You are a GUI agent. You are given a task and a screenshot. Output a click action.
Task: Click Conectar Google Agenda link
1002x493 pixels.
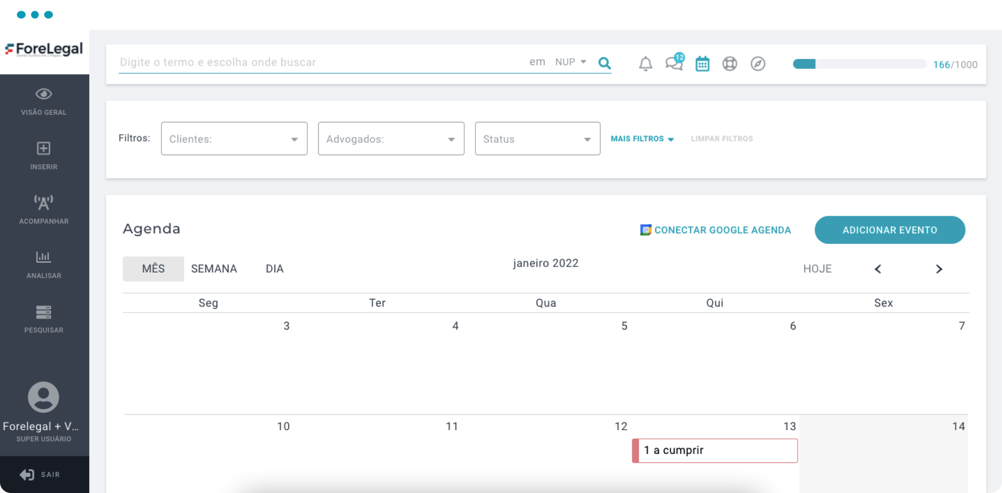723,230
